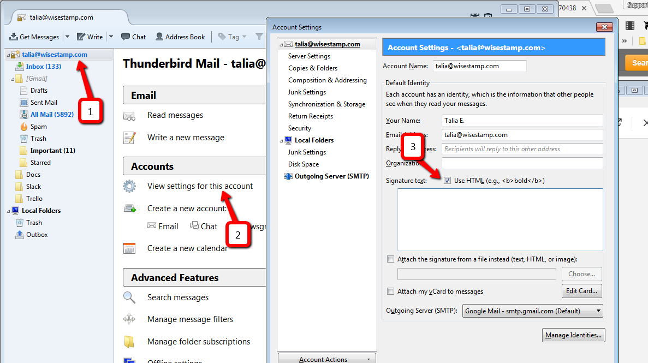Select Security settings page
Viewport: 648px width, 363px height.
tap(300, 128)
